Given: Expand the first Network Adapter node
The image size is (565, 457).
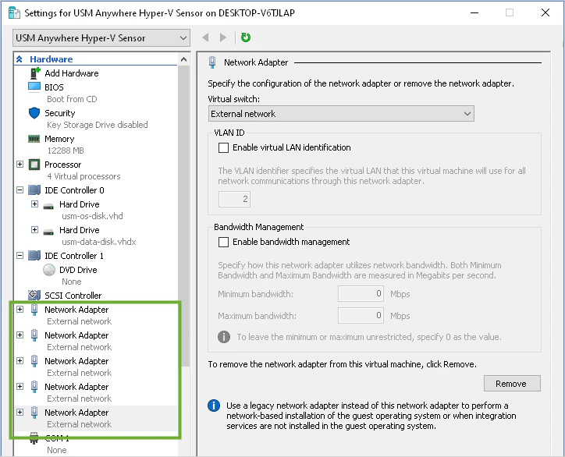Looking at the screenshot, I should tap(20, 309).
